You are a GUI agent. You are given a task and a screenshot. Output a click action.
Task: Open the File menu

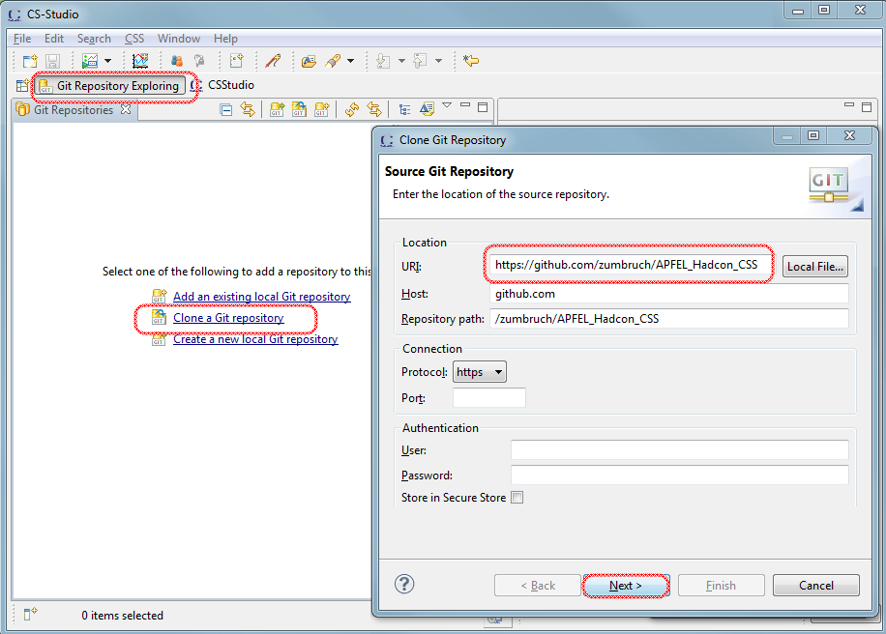(22, 39)
